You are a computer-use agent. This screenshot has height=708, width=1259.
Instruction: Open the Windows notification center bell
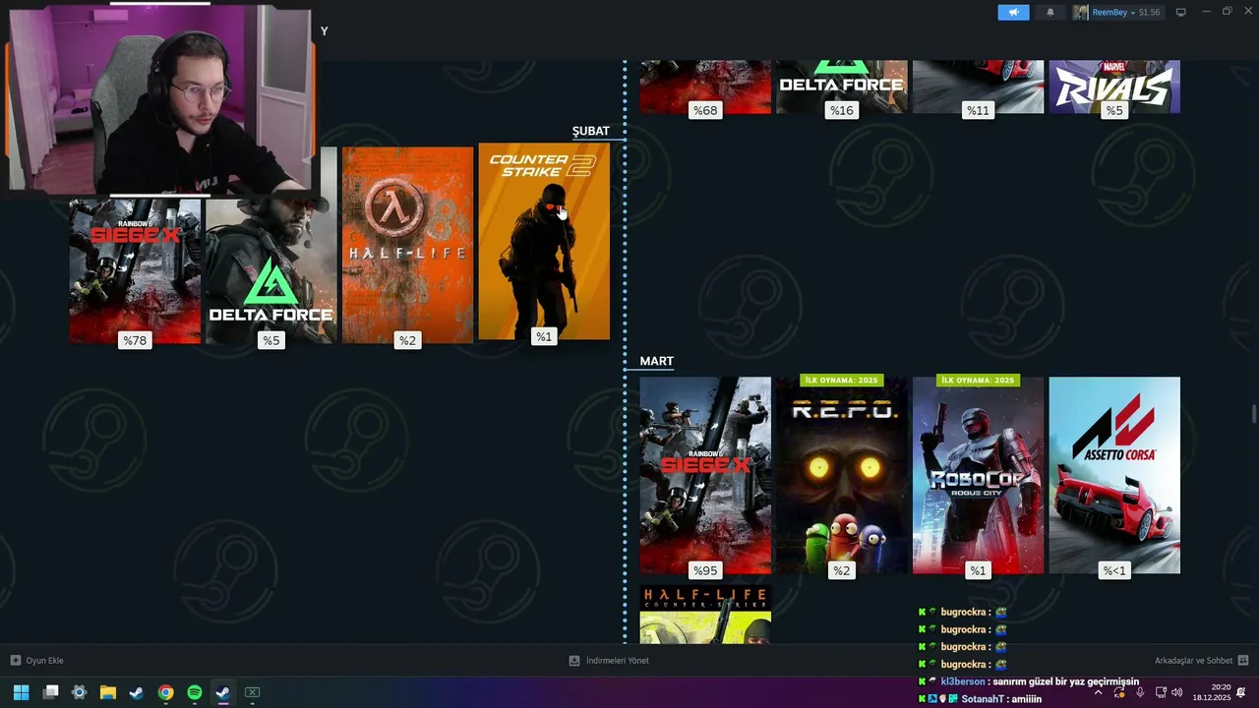(x=1241, y=692)
